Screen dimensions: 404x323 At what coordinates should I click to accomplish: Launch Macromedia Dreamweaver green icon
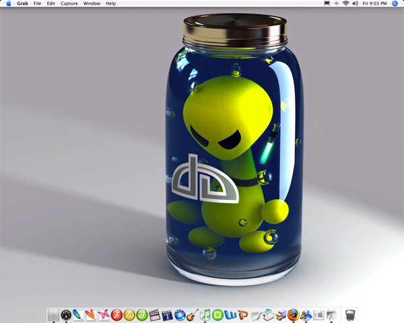coord(141,315)
